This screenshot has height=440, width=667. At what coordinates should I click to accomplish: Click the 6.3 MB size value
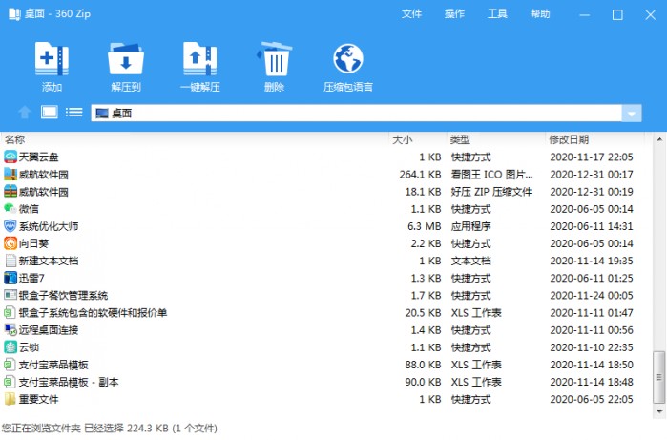coord(424,226)
